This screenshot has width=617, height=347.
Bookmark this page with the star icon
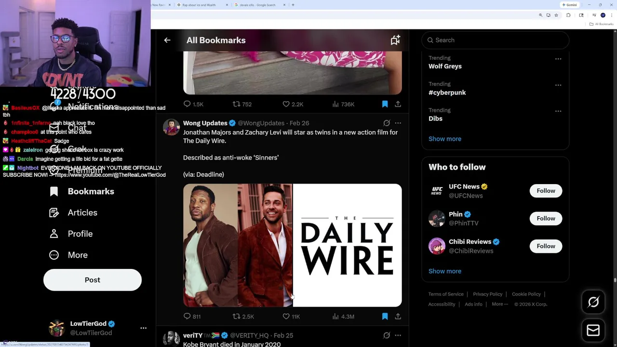[556, 15]
